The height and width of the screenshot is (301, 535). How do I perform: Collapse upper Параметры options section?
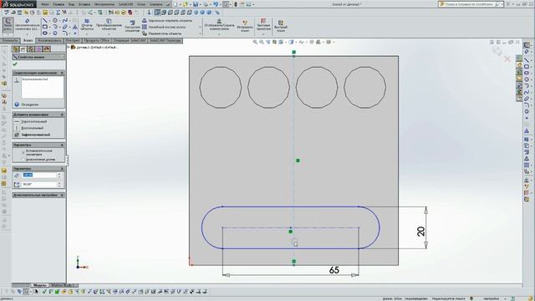click(62, 145)
